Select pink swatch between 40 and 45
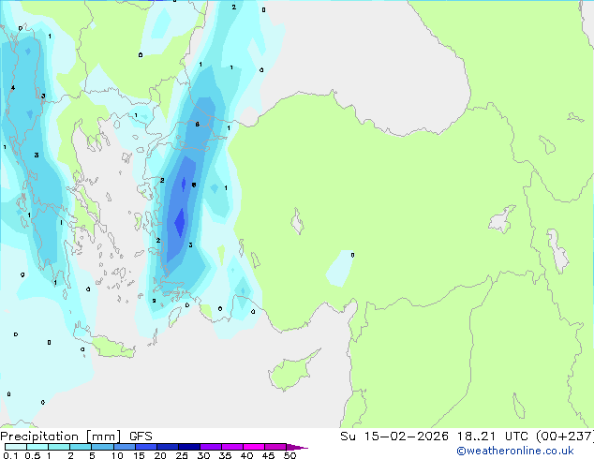The image size is (594, 459). (254, 447)
